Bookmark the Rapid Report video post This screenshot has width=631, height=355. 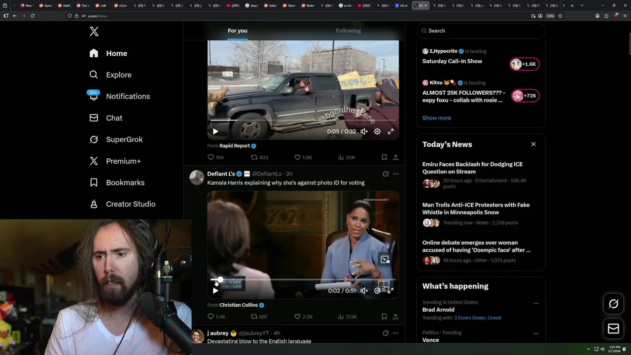(384, 157)
